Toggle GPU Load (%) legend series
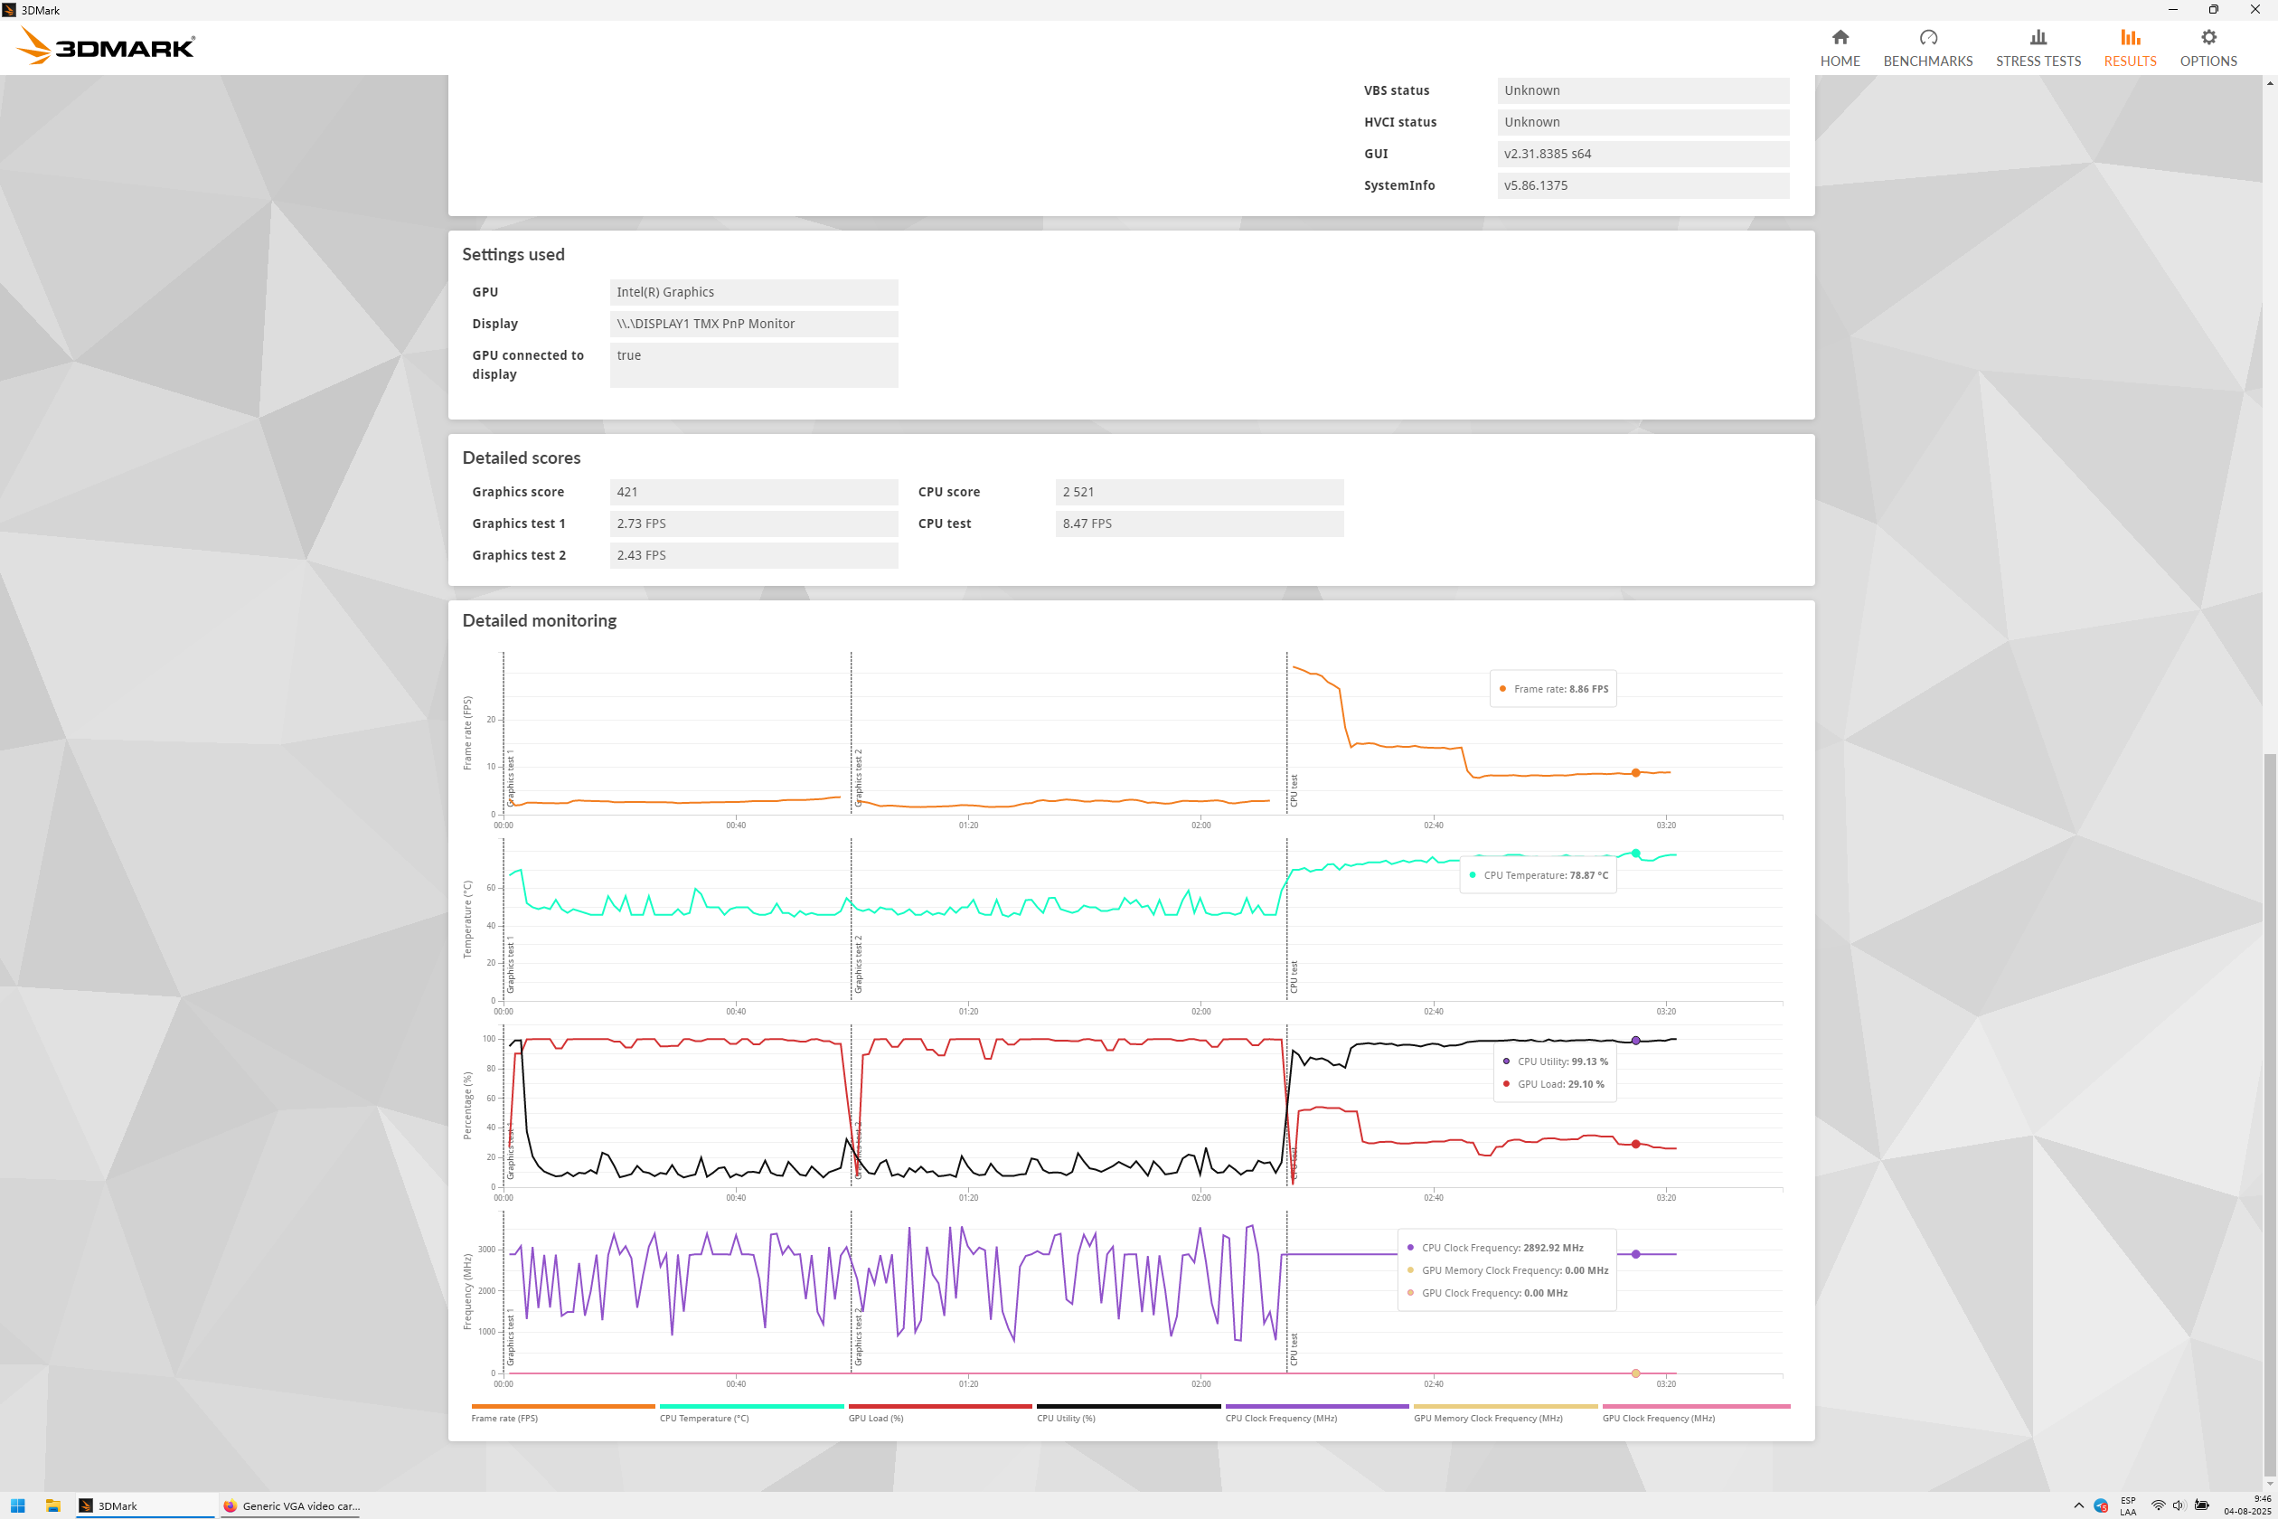2278x1519 pixels. [876, 1418]
